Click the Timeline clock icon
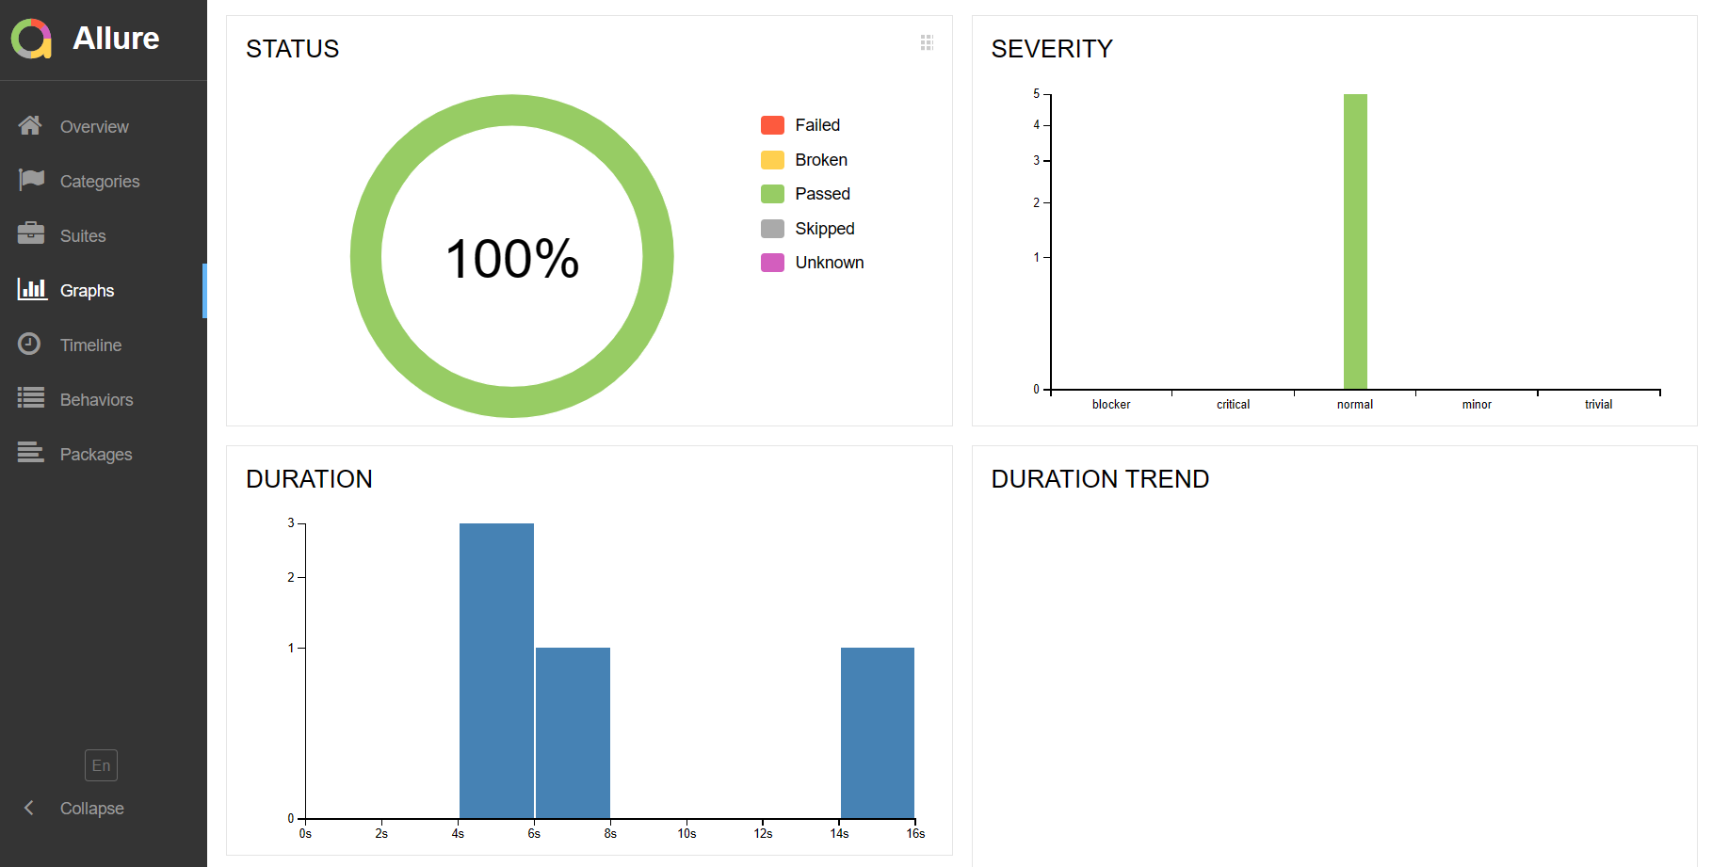This screenshot has width=1712, height=867. point(29,344)
